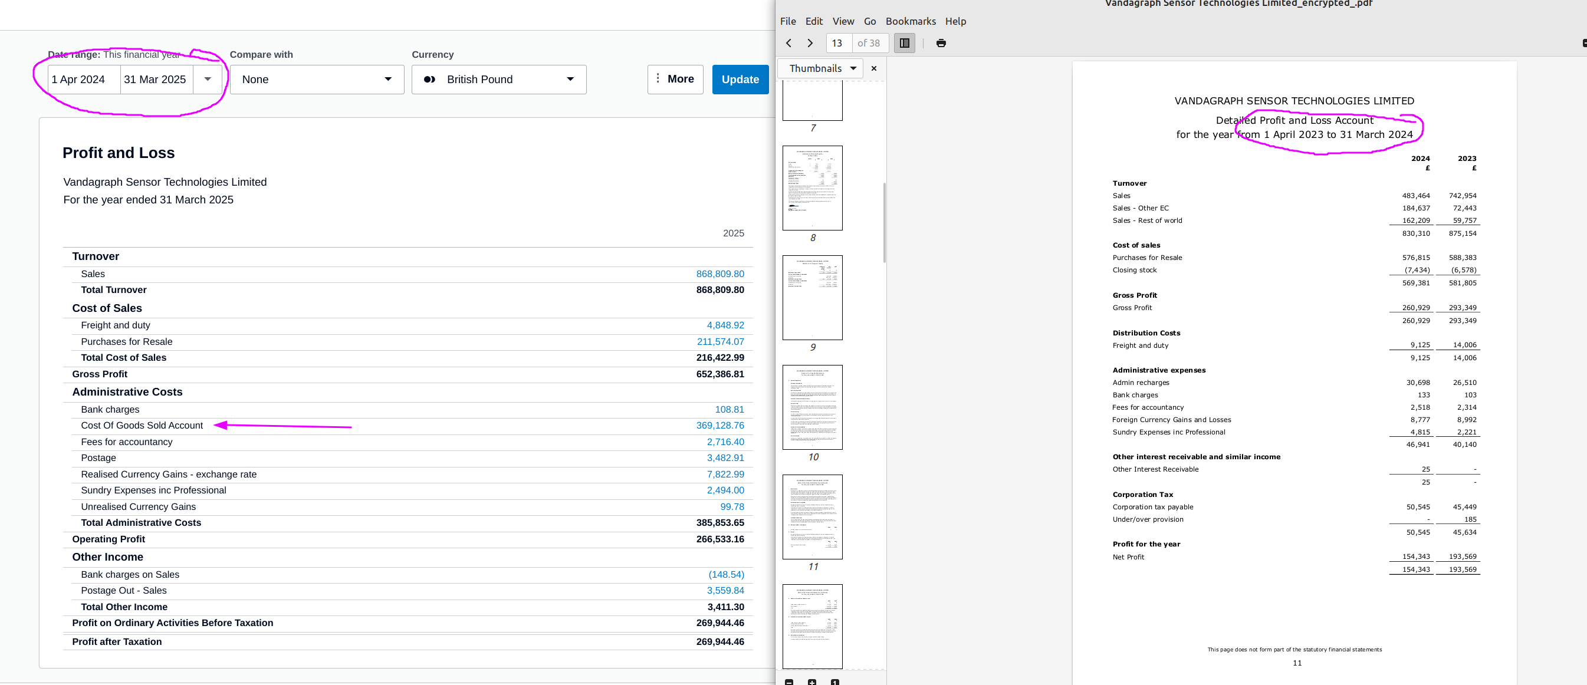This screenshot has width=1587, height=685.
Task: Open the View menu
Action: coord(843,22)
